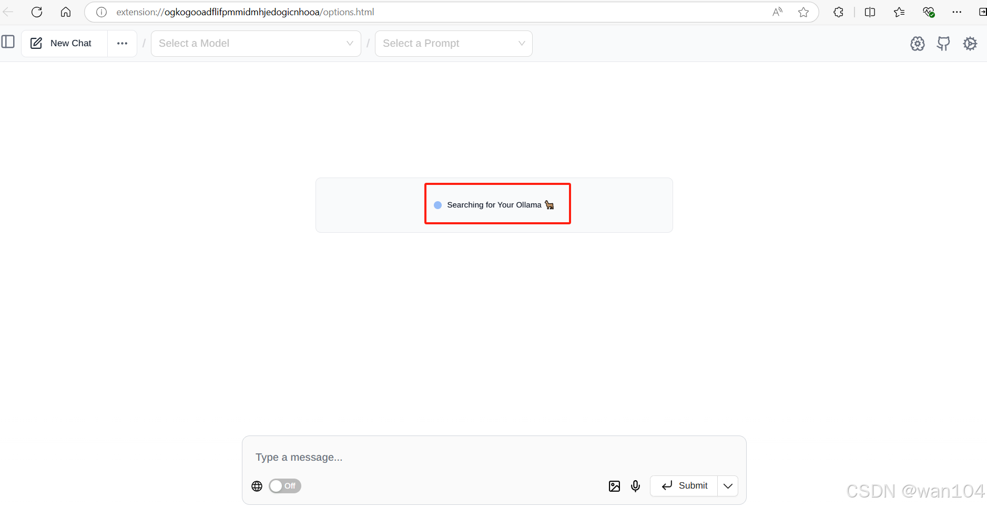This screenshot has height=508, width=987.
Task: Open the model settings brain-gear icon
Action: point(918,44)
